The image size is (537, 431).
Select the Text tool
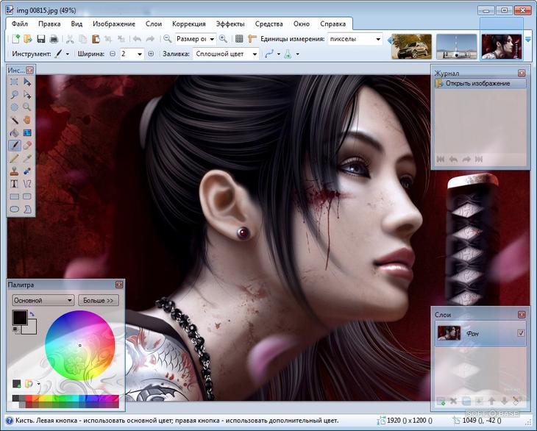pyautogui.click(x=15, y=183)
